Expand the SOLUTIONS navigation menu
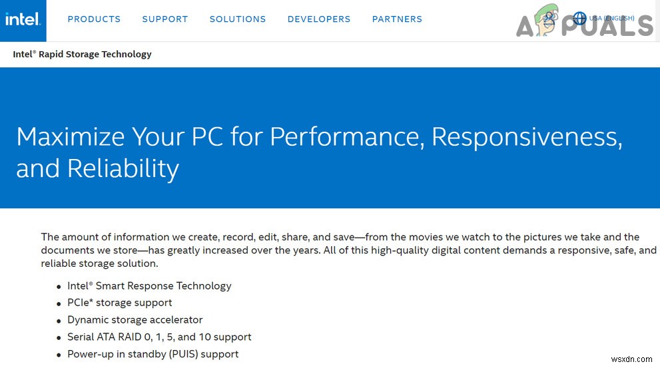Screen dimensions: 660x366 [x=238, y=19]
